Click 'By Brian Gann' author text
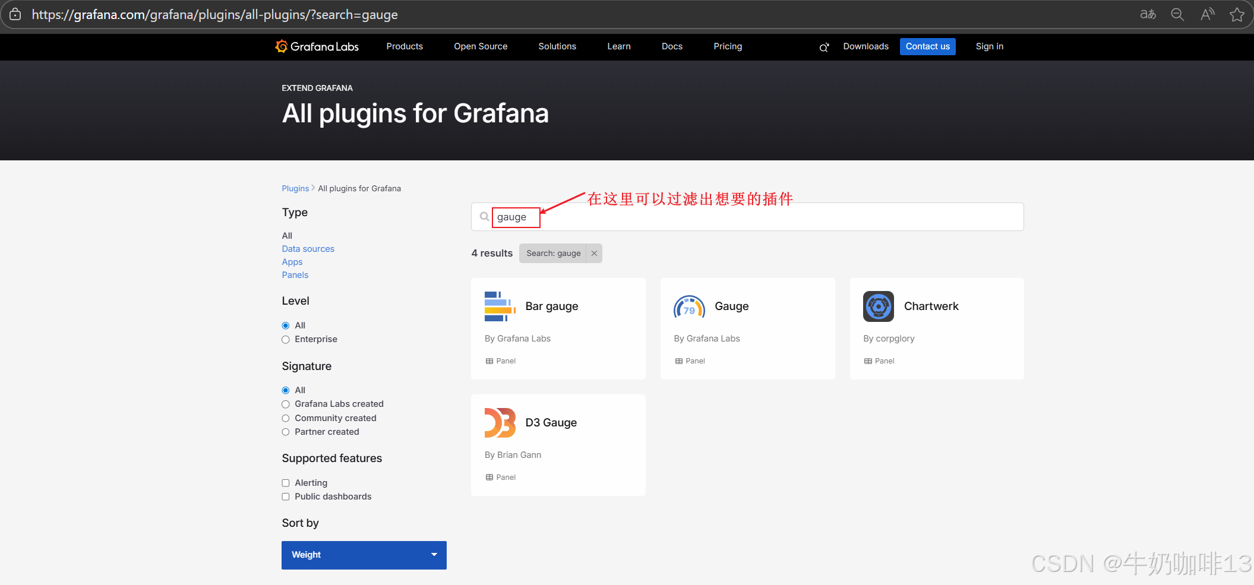Viewport: 1254px width, 585px height. (513, 455)
